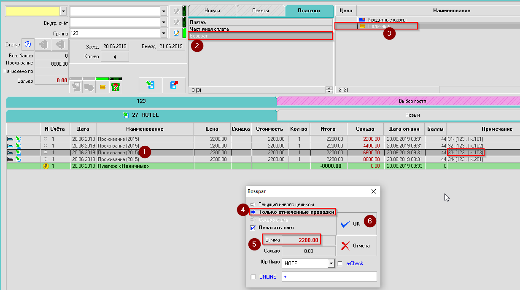Select the Наличные cash payment icon
Screen dimensions: 520x290
pos(362,26)
